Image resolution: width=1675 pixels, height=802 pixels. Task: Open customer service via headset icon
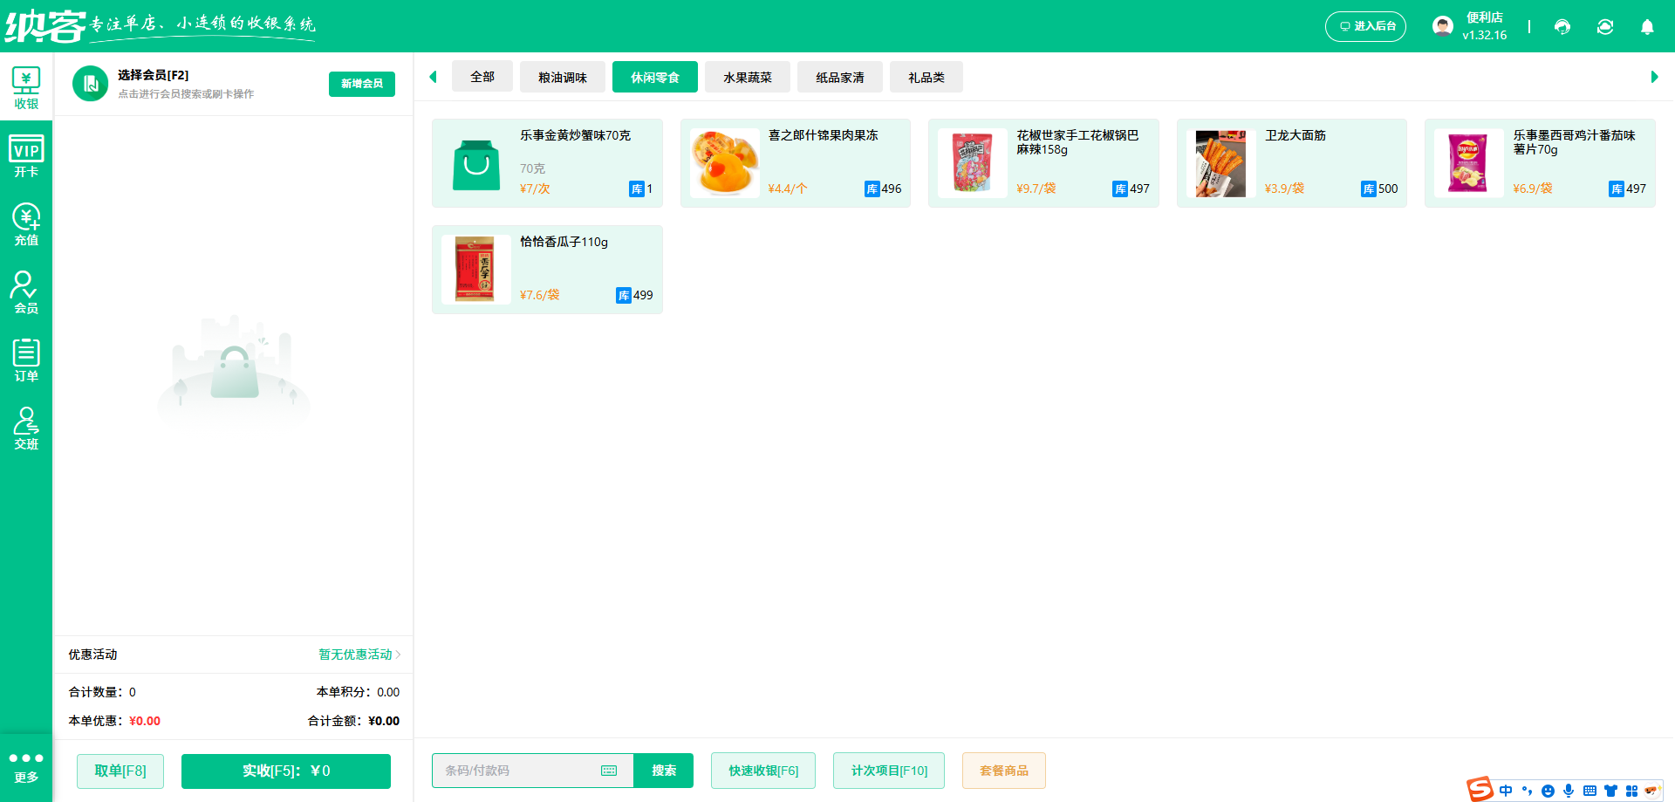click(1562, 27)
